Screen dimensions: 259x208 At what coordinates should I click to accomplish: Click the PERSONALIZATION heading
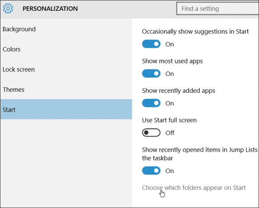(x=50, y=9)
